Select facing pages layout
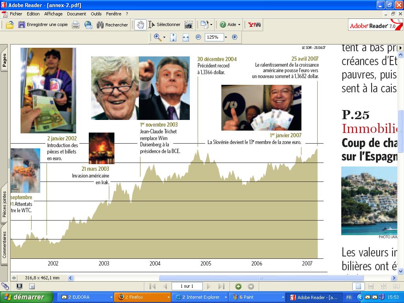Image resolution: width=404 pixels, height=303 pixels. pos(396,286)
